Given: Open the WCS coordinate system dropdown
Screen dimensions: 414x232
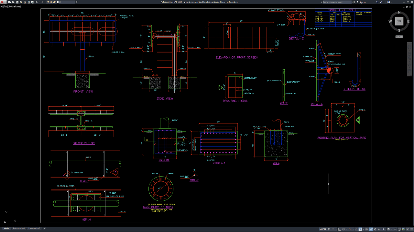Looking at the screenshot, I should click(399, 36).
